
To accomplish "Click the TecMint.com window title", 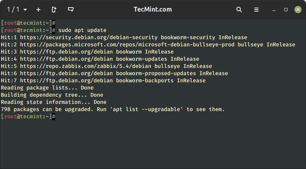I will (x=153, y=9).
